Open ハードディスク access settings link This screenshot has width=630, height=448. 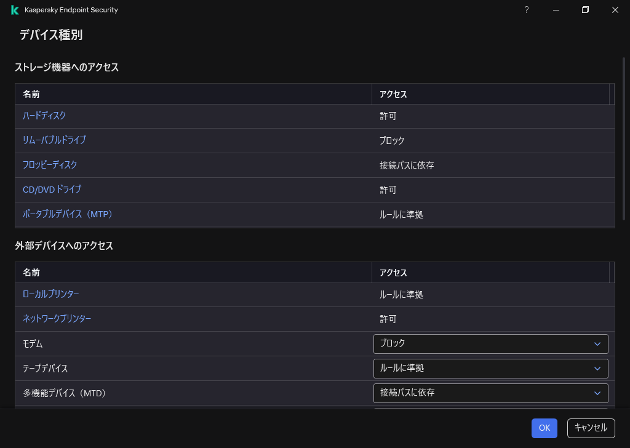click(44, 116)
